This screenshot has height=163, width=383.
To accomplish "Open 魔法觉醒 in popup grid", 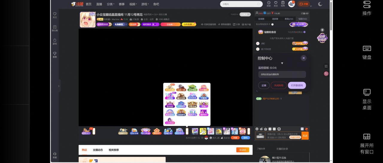I will point(181,96).
